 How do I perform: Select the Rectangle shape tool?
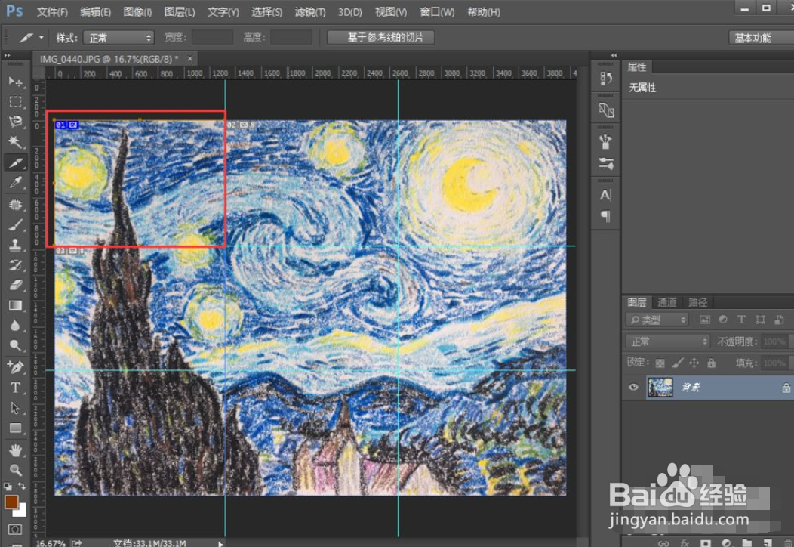[x=15, y=428]
